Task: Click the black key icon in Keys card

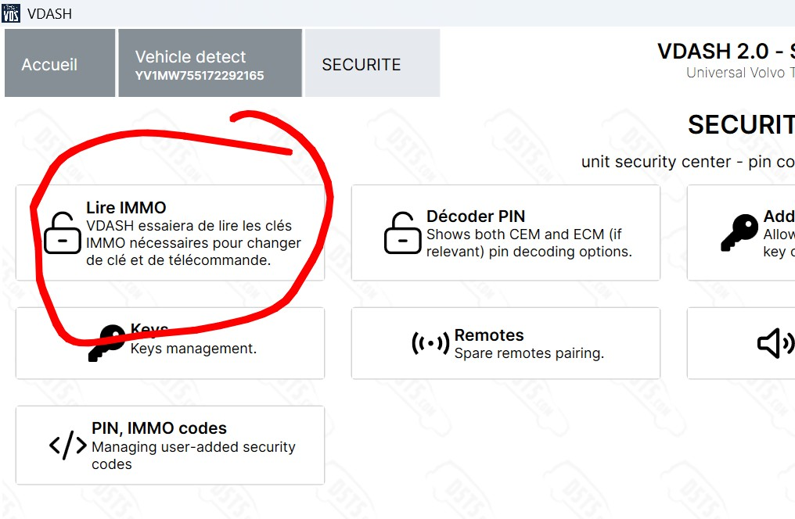Action: pos(107,342)
